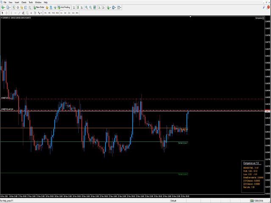Toggle the Market Watch window icon
271x203 pixels.
pos(14,8)
